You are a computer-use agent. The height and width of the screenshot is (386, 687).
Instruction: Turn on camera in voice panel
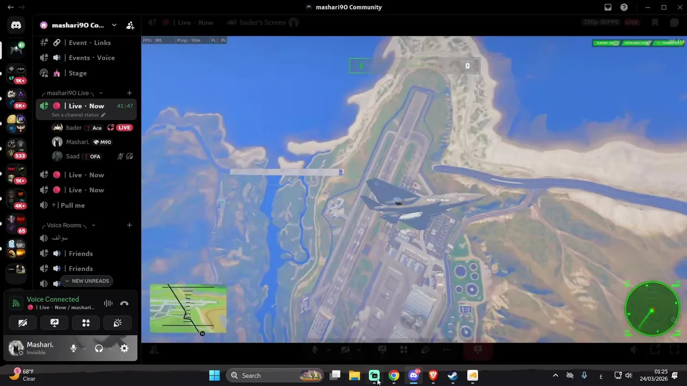(23, 323)
